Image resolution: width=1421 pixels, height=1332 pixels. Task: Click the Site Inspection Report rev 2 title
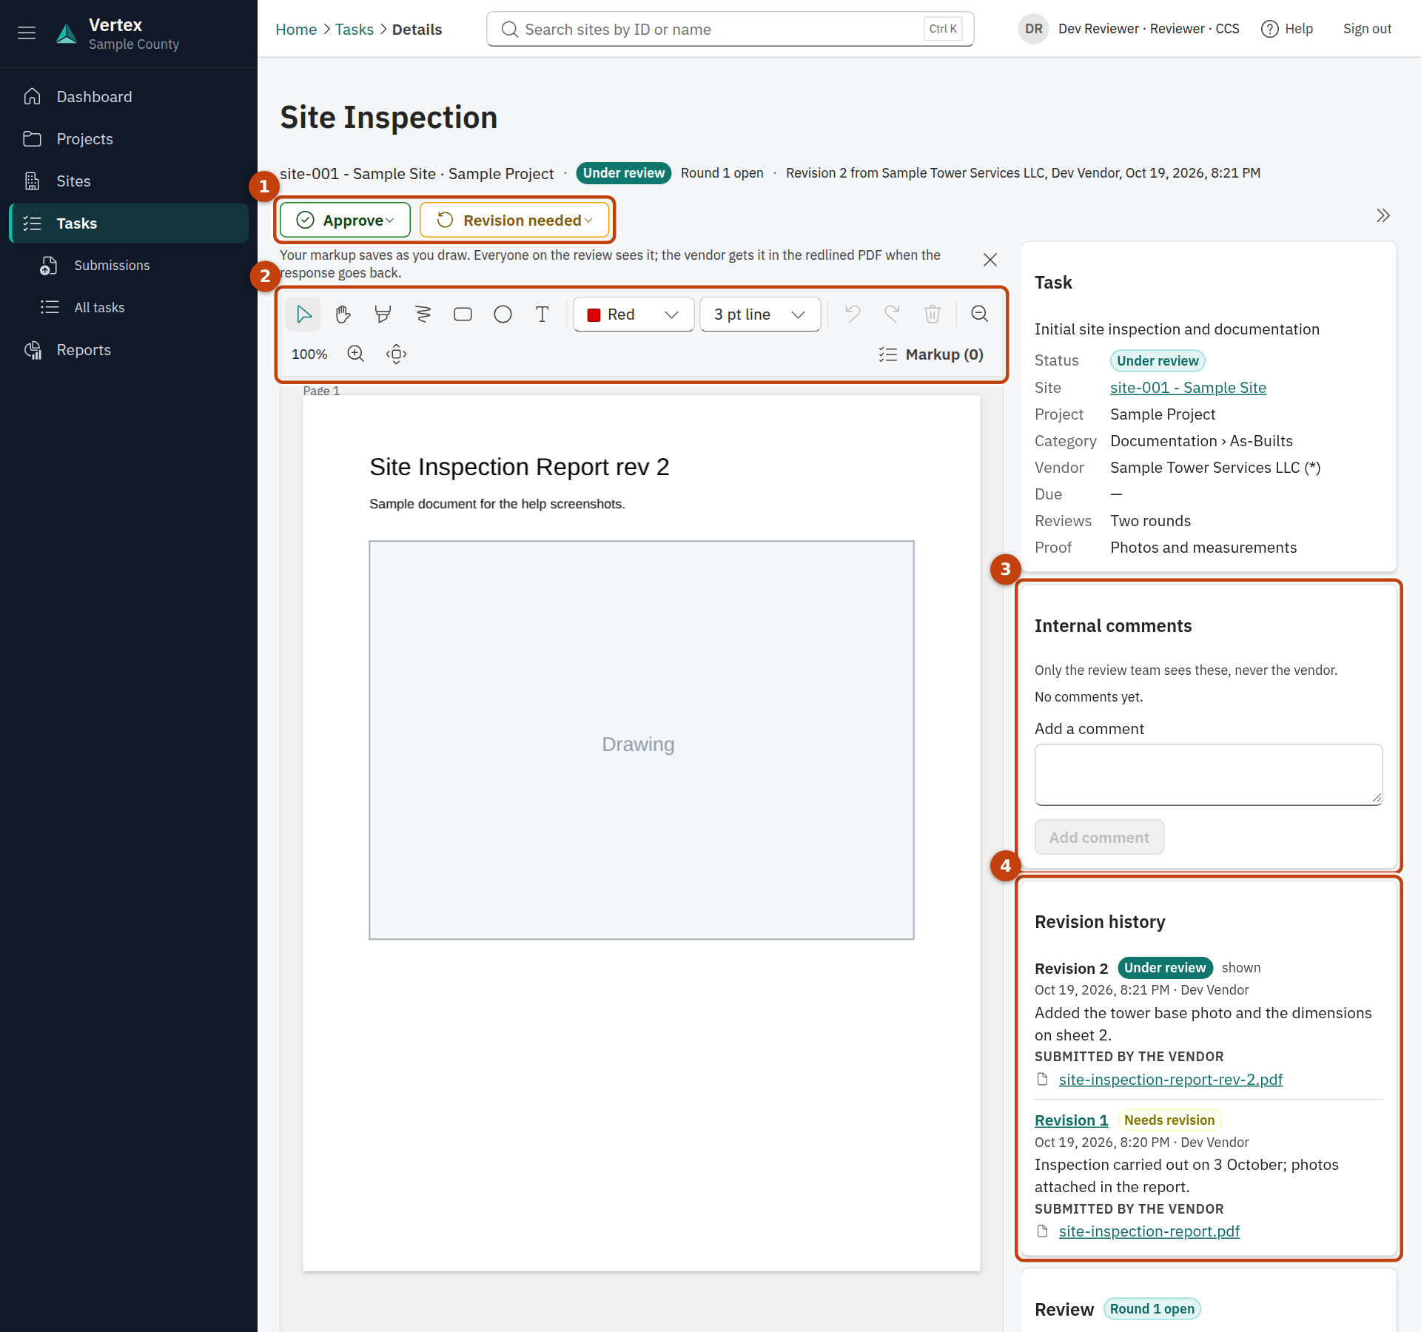pos(519,467)
